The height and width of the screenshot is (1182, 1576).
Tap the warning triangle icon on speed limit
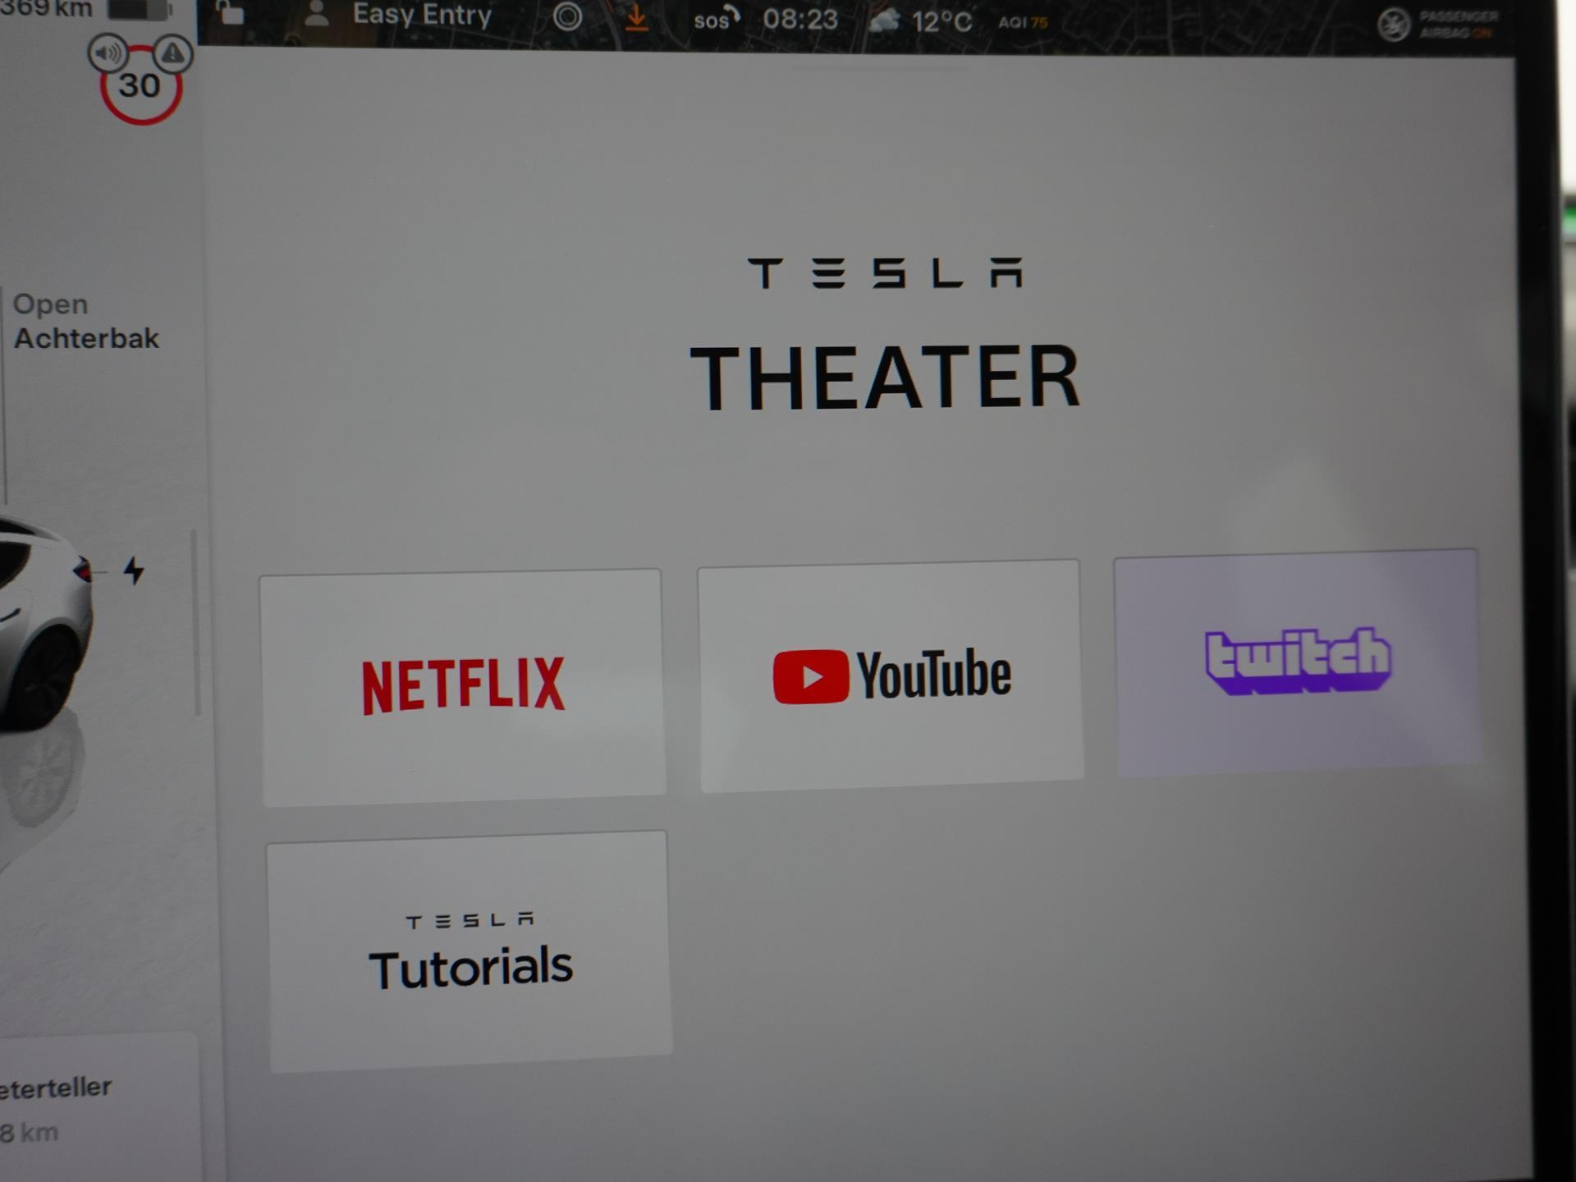[172, 54]
